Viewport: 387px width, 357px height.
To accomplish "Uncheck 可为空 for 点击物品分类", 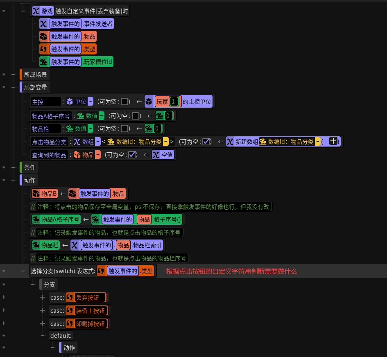I will 206,142.
